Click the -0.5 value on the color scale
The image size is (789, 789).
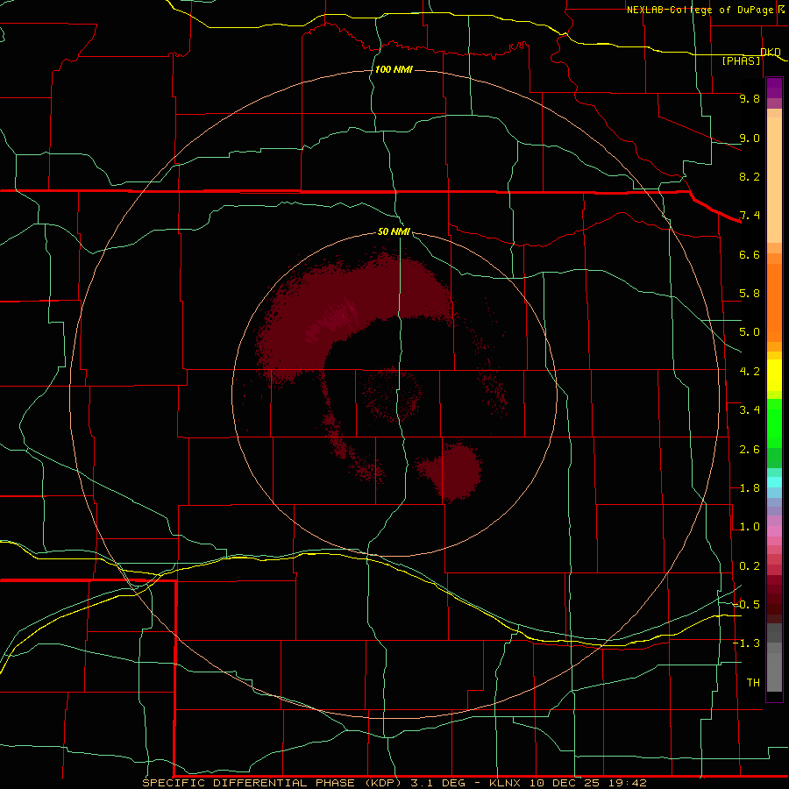(x=746, y=605)
